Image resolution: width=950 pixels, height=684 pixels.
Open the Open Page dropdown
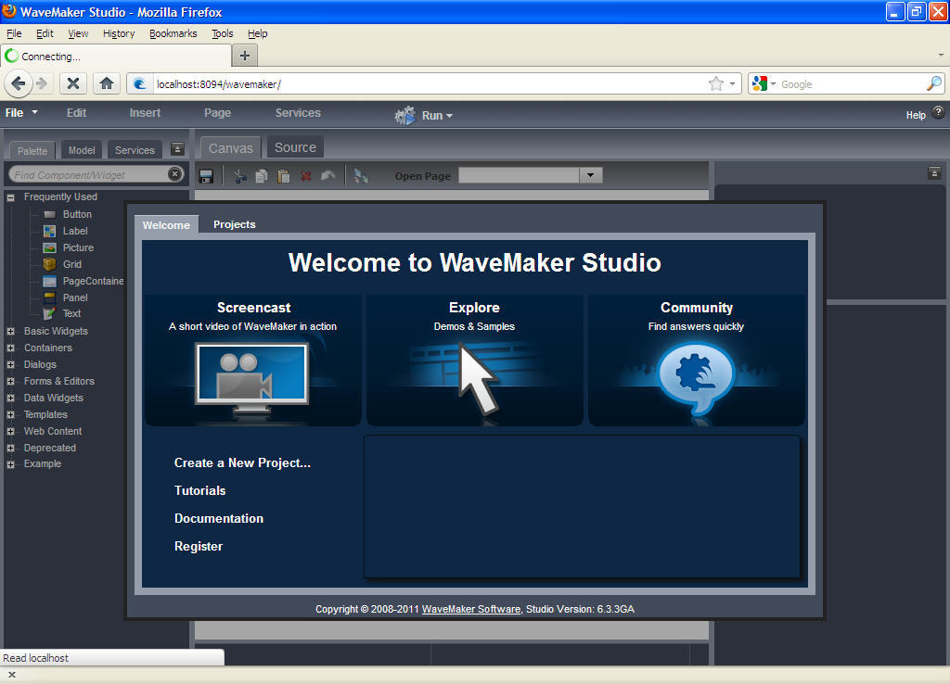590,175
